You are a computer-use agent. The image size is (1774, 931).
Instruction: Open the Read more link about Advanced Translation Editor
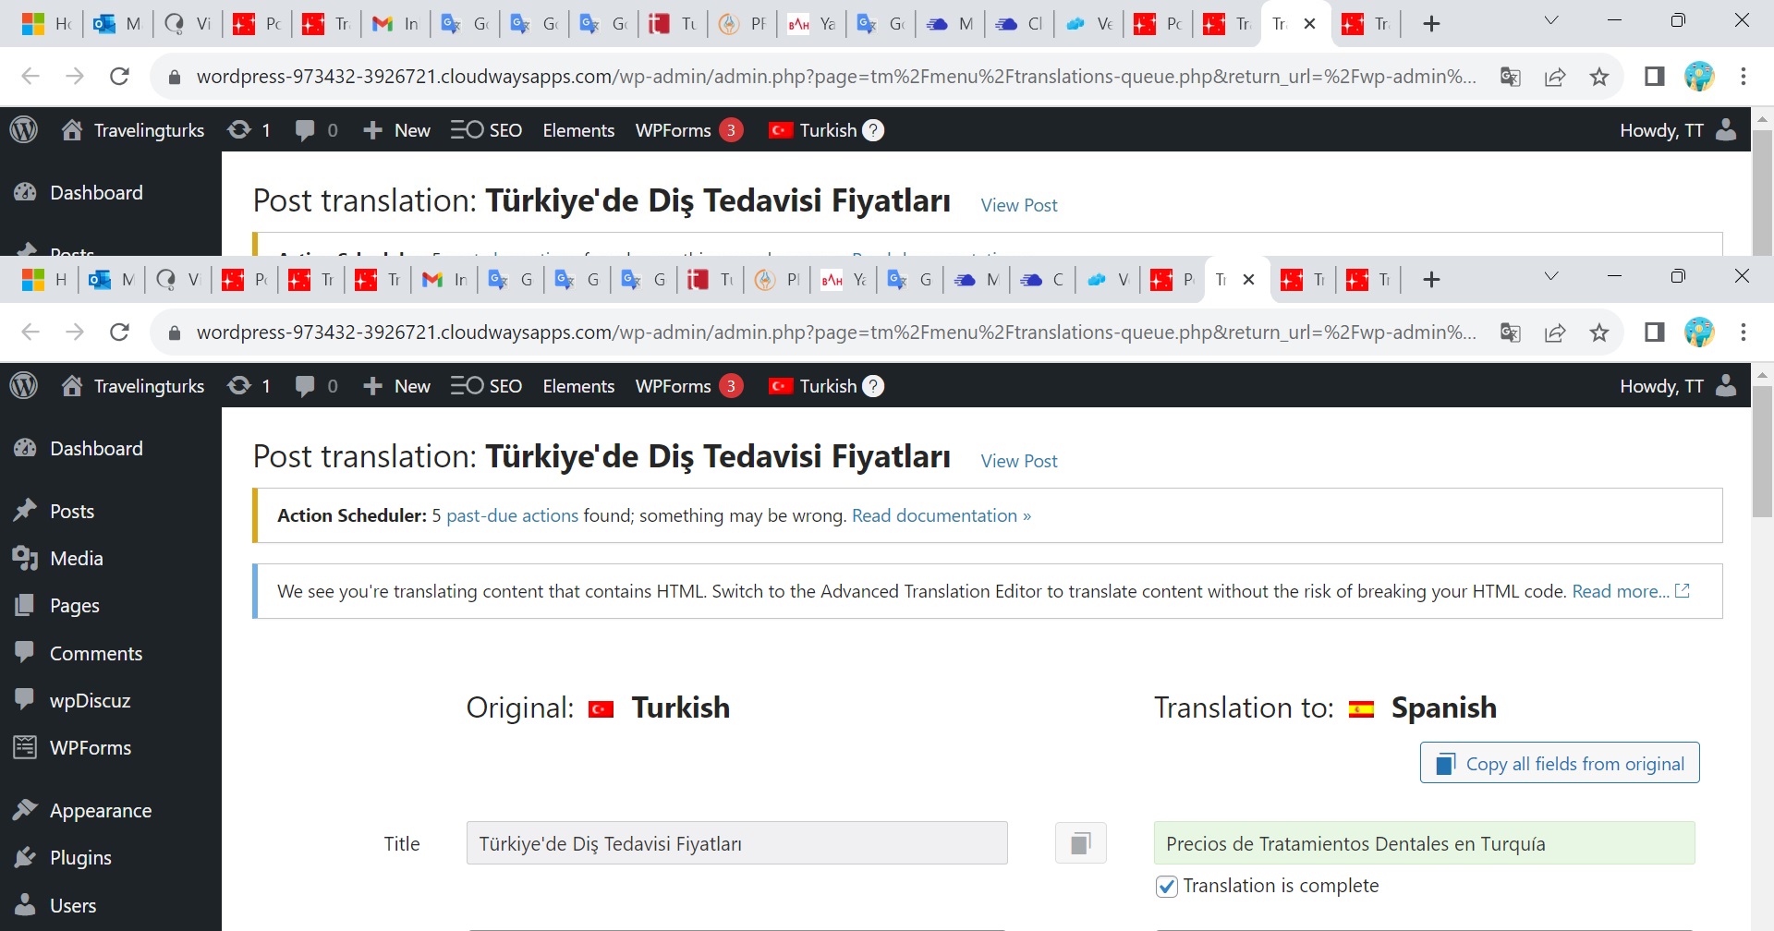pyautogui.click(x=1631, y=591)
